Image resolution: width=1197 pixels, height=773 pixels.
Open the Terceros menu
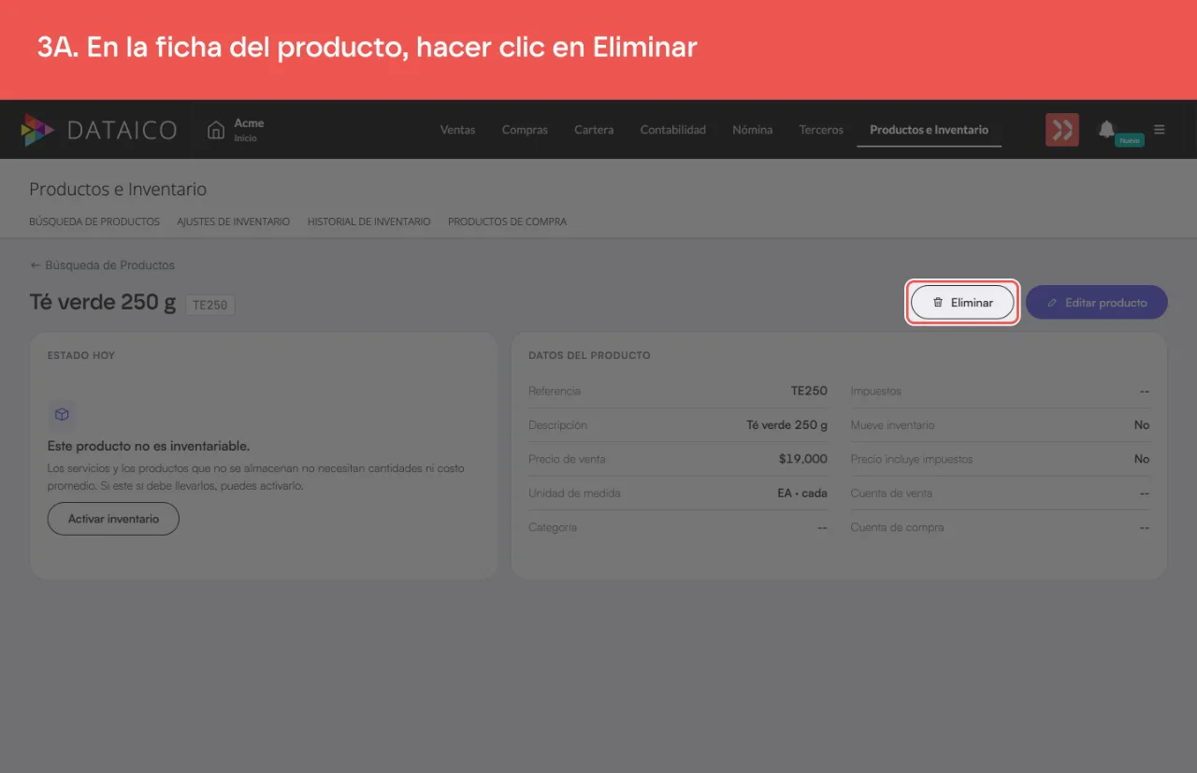pyautogui.click(x=821, y=130)
